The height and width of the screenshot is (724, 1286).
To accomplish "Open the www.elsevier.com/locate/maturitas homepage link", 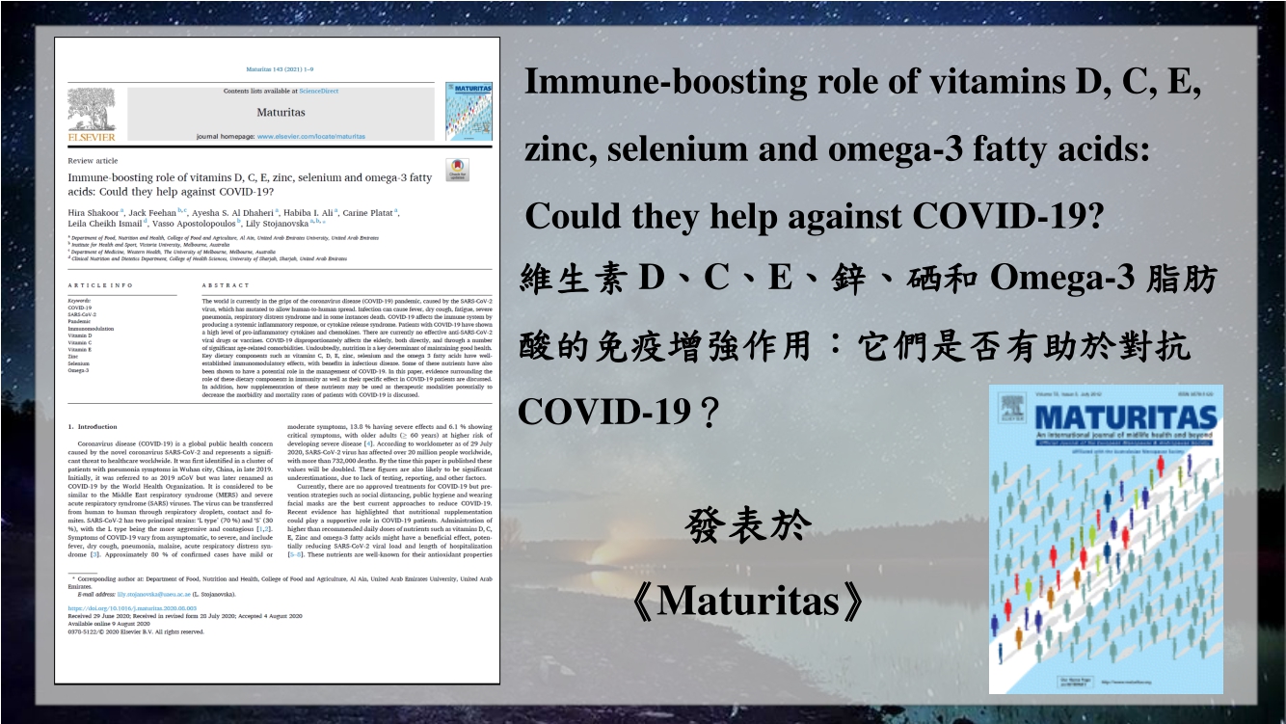I will click(x=310, y=137).
